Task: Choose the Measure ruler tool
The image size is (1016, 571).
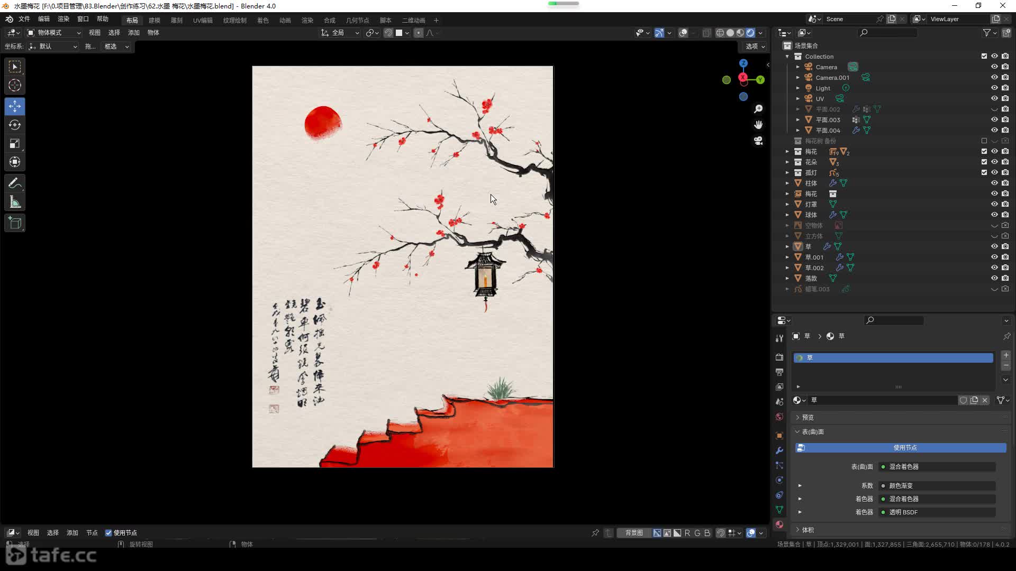Action: [15, 202]
